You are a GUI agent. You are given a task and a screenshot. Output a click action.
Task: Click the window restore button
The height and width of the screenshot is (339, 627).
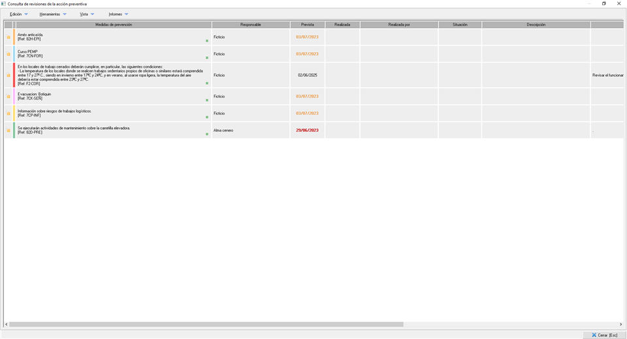coord(603,4)
